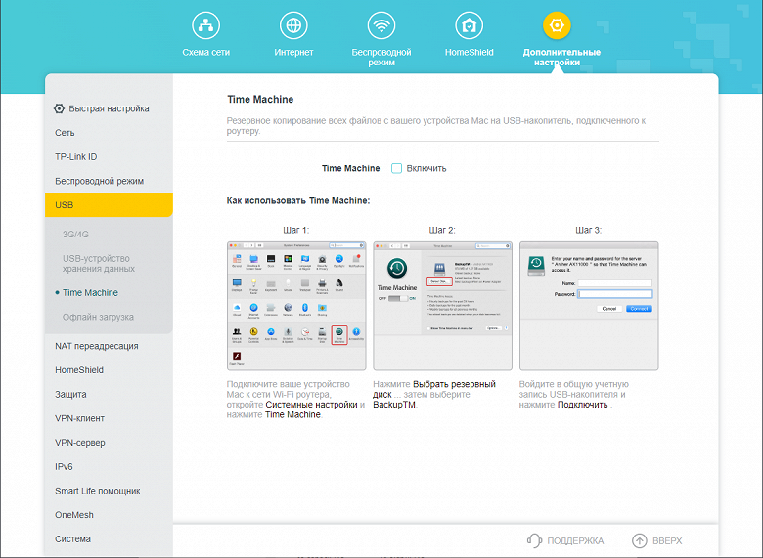Image resolution: width=763 pixels, height=558 pixels.
Task: Open the HomeShield shield icon
Action: 470,25
